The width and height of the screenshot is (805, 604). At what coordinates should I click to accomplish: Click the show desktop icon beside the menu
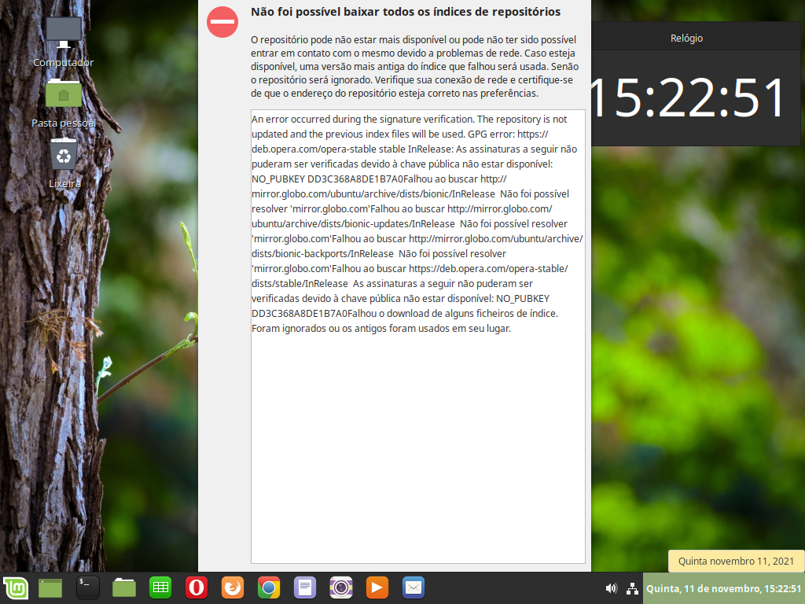pyautogui.click(x=51, y=587)
